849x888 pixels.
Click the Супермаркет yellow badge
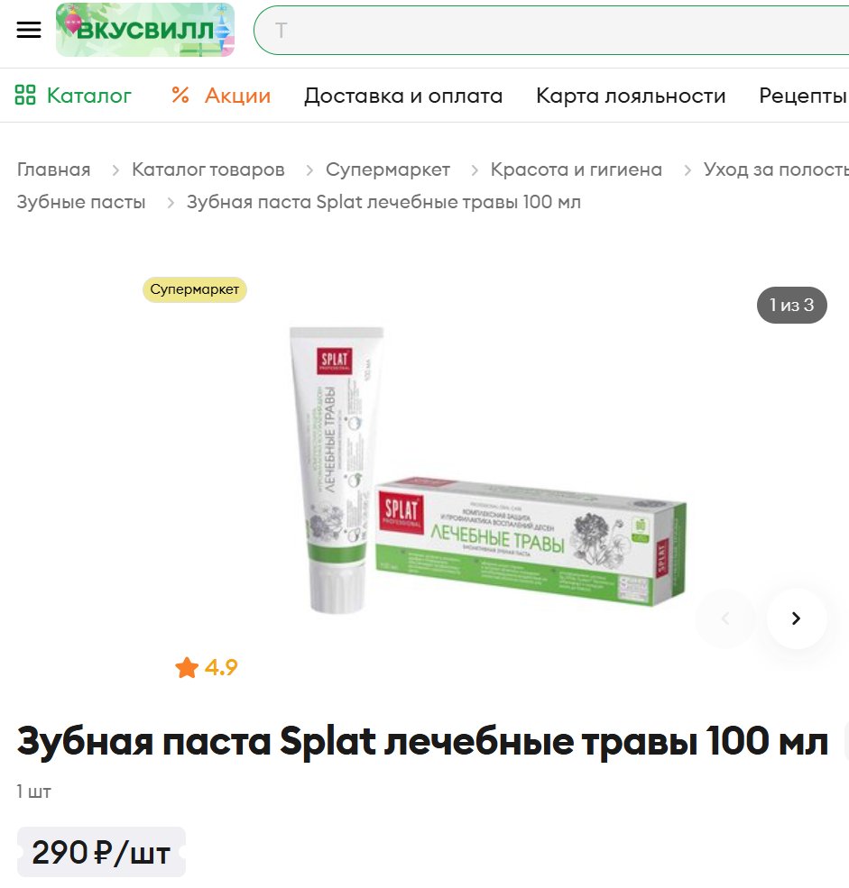click(x=194, y=289)
